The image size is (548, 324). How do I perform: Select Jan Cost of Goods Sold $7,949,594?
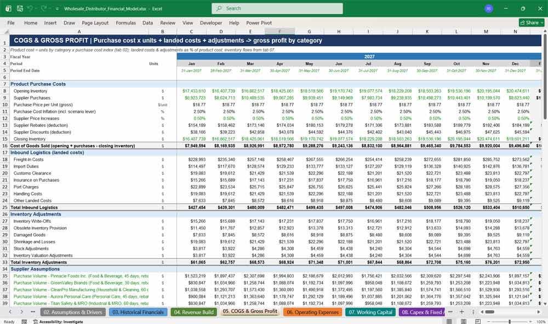coord(191,146)
